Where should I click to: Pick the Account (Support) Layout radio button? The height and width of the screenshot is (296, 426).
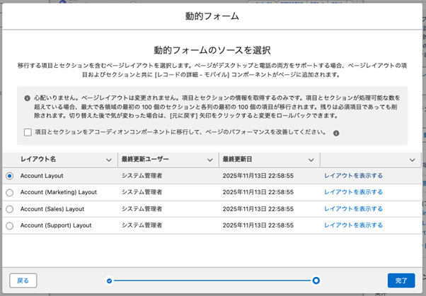pos(9,226)
